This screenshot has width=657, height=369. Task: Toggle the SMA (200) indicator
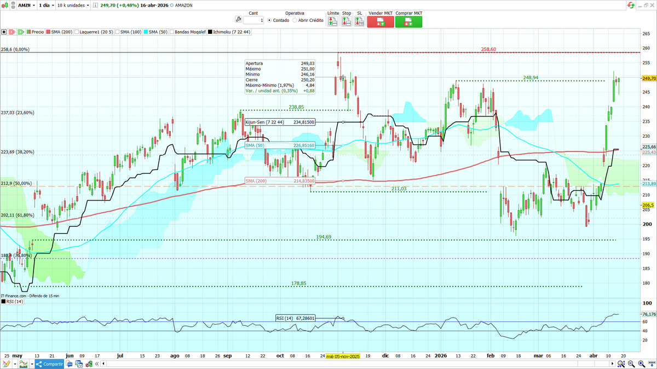point(59,32)
